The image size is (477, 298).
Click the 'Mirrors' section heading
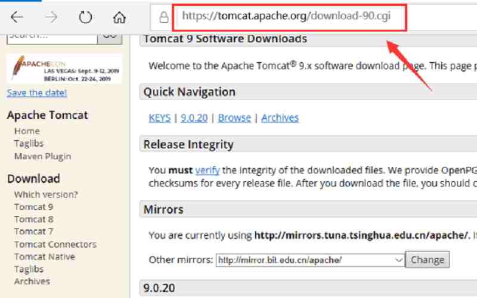point(163,210)
